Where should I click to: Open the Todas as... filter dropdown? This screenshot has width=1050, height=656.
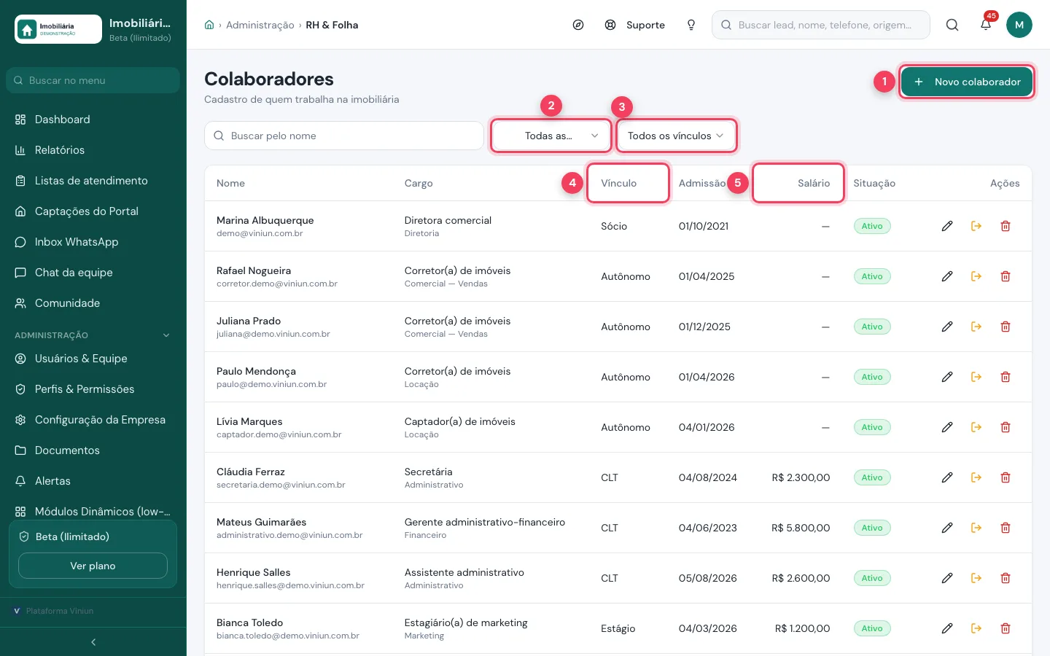551,136
